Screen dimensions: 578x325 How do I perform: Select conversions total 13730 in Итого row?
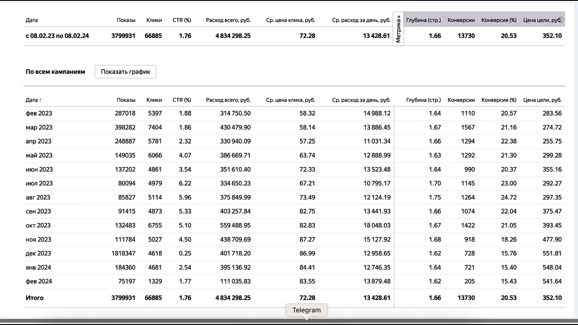click(466, 298)
